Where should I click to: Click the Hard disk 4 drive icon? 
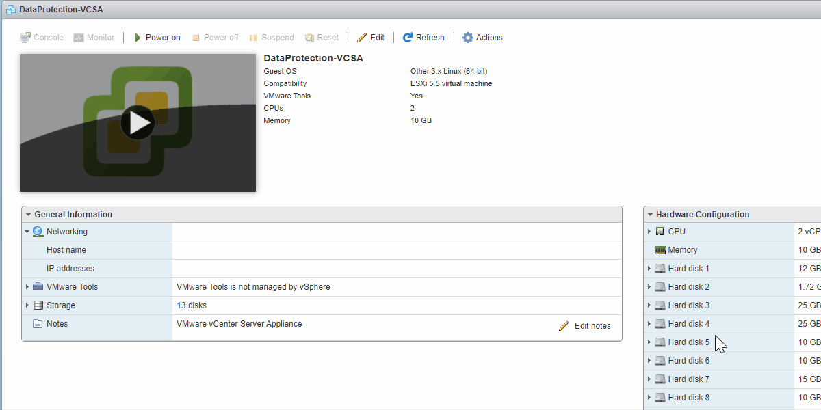660,324
